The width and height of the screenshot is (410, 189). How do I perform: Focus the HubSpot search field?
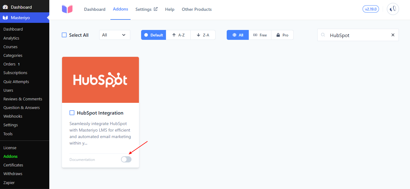[x=358, y=35]
